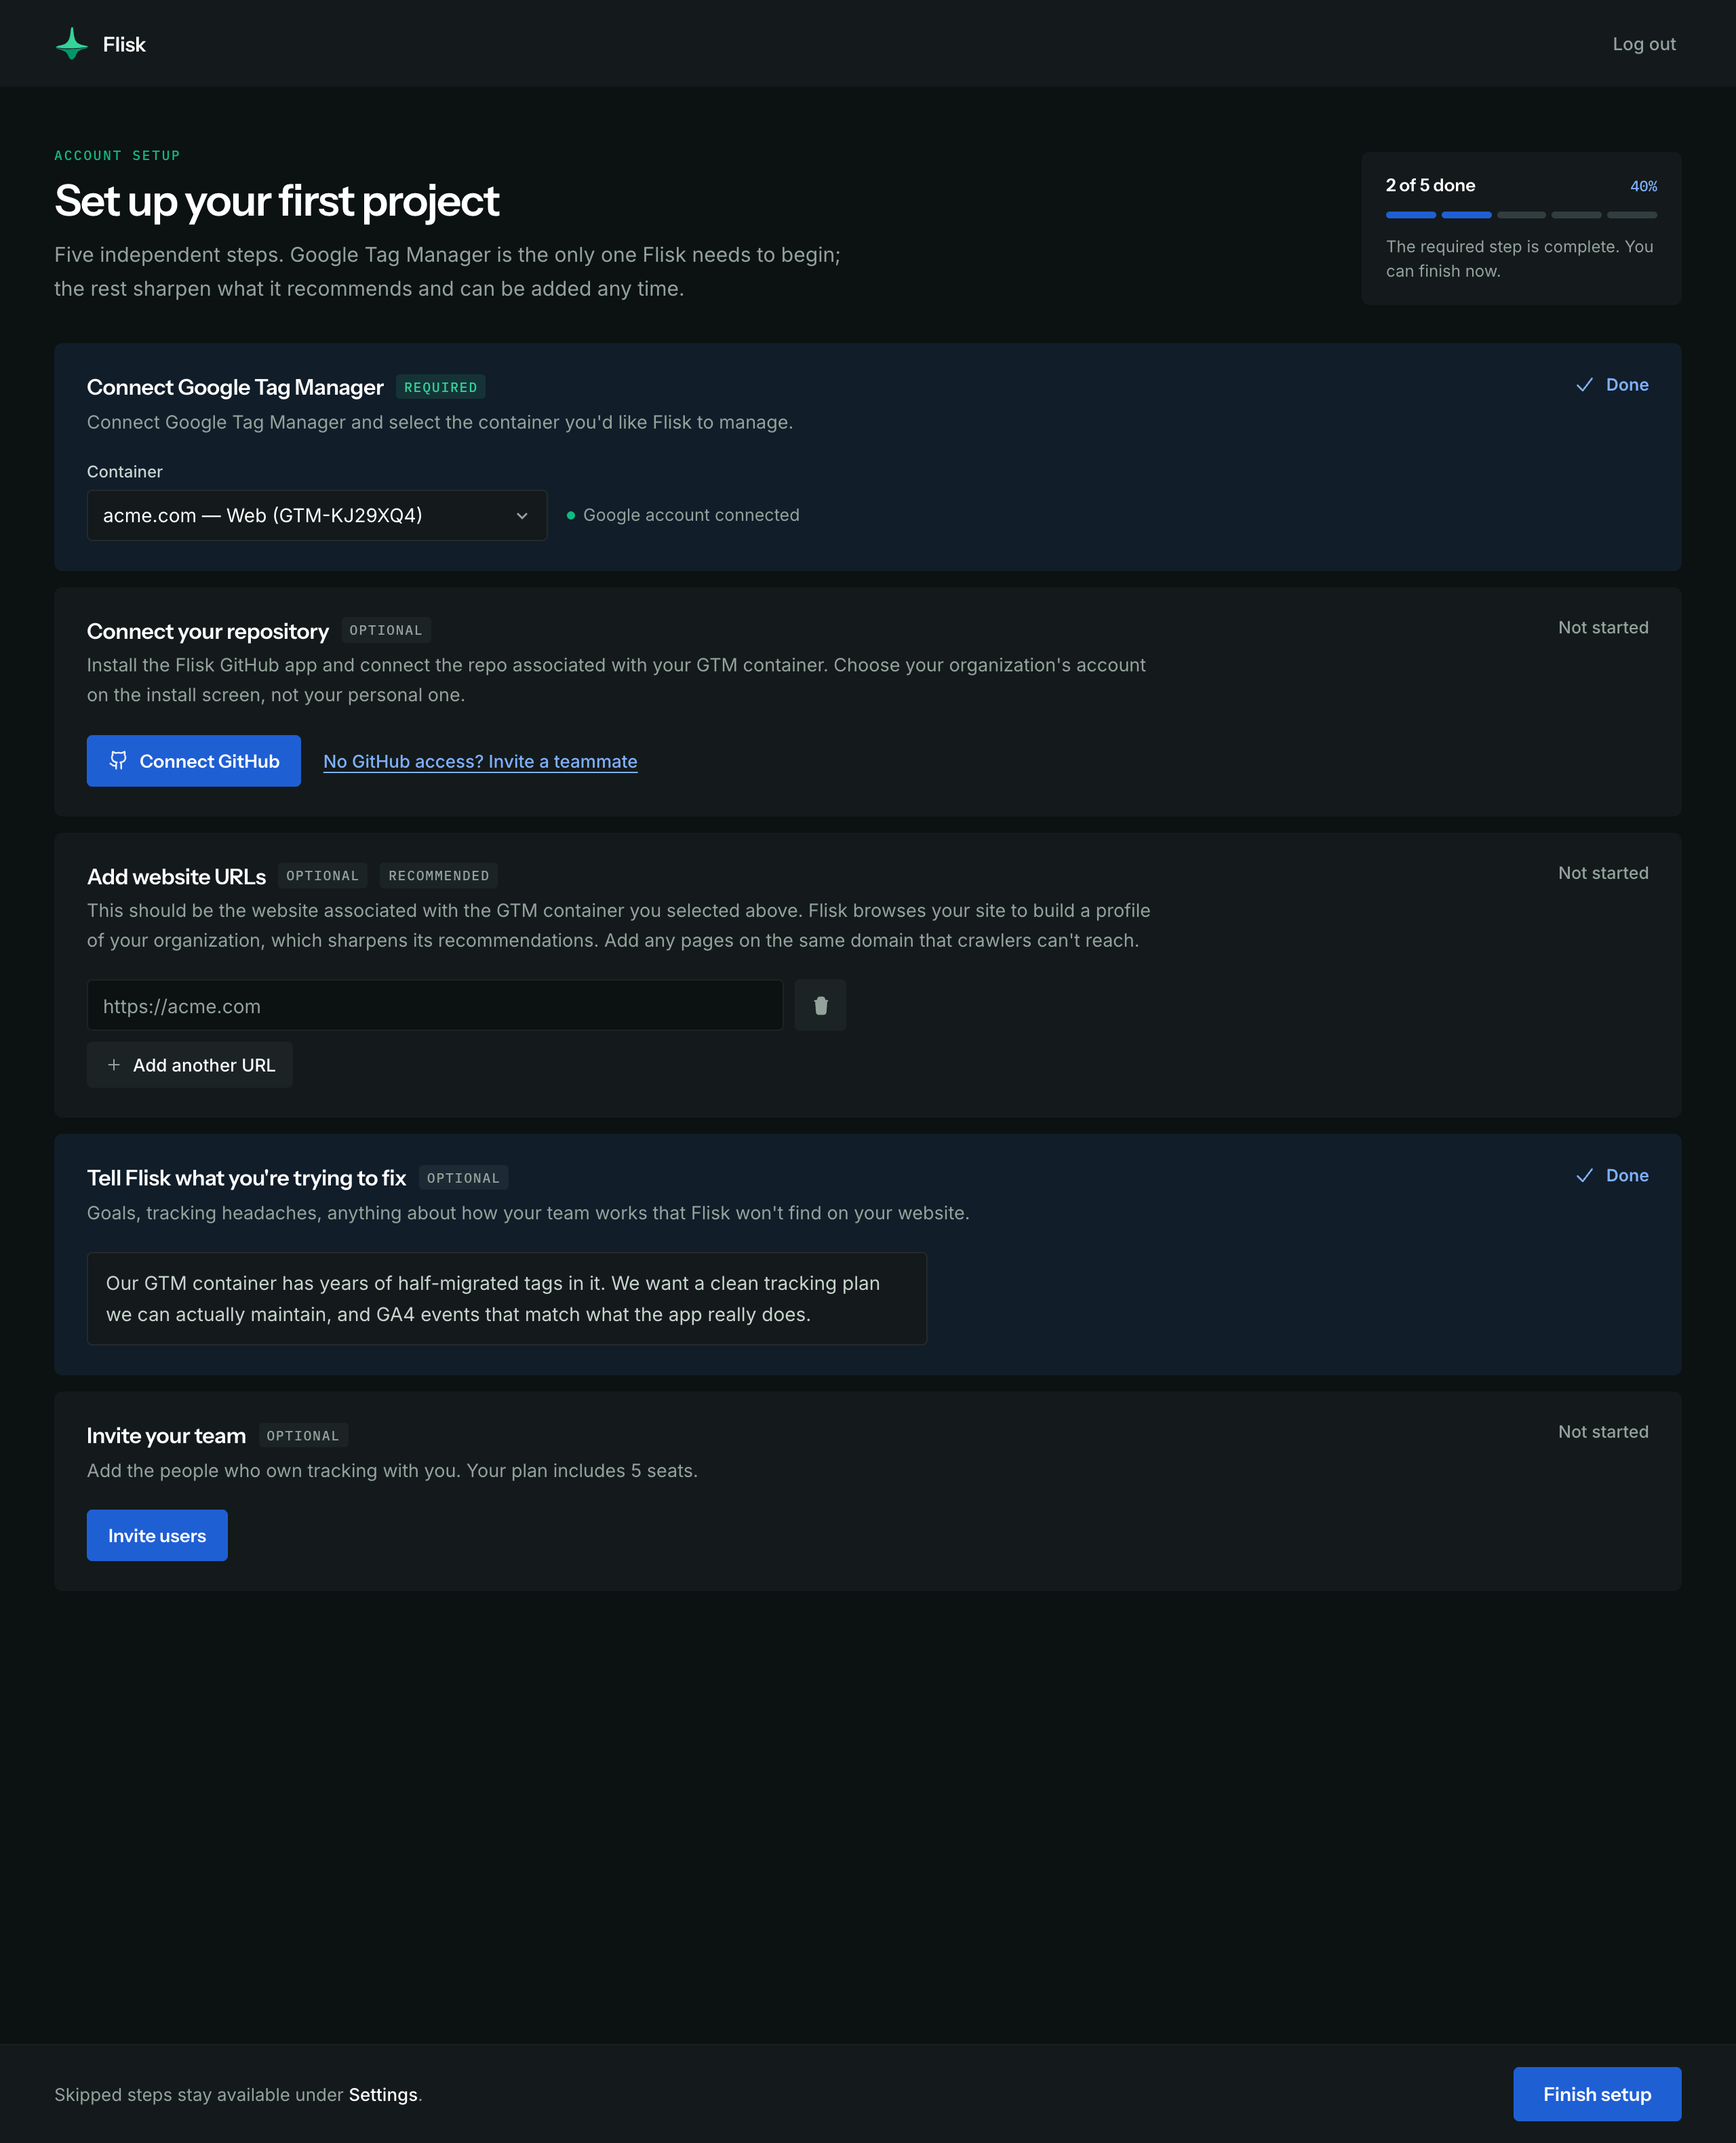1736x2143 pixels.
Task: Follow the Invite a teammate link
Action: tap(480, 761)
